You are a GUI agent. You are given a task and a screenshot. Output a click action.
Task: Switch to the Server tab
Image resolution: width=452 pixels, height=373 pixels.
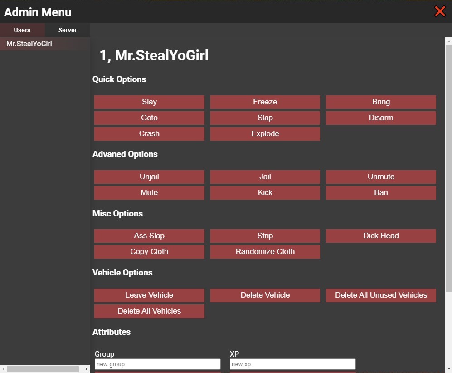(x=68, y=30)
